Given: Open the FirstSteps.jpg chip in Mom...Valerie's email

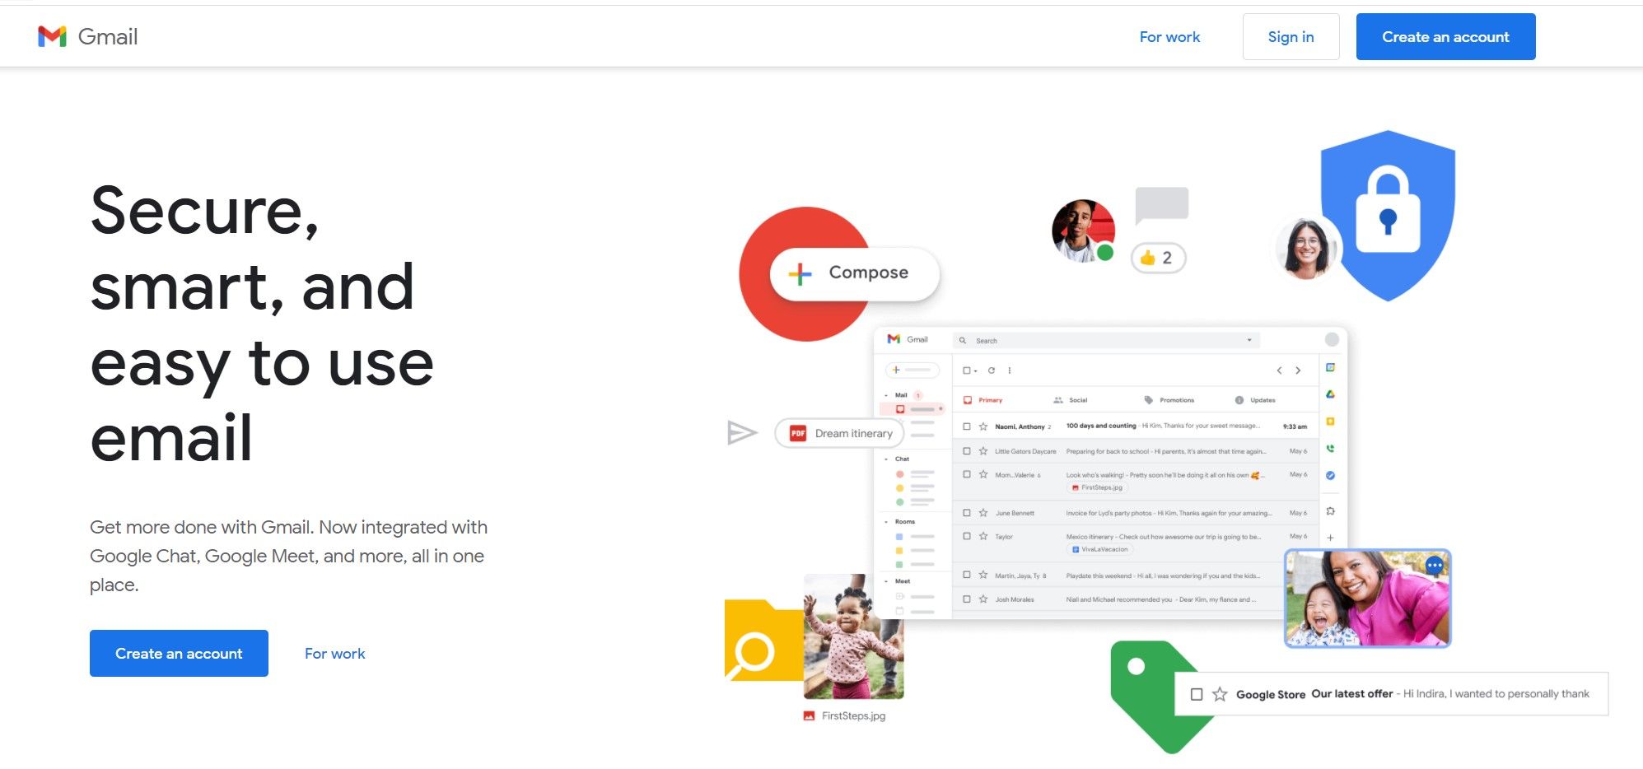Looking at the screenshot, I should click(1097, 487).
